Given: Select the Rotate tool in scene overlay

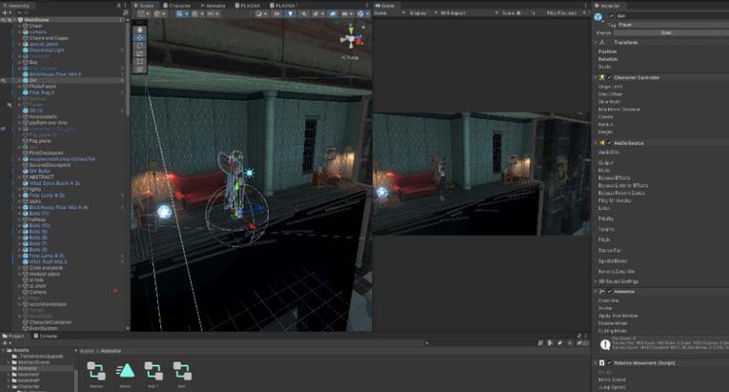Looking at the screenshot, I should pyautogui.click(x=140, y=46).
